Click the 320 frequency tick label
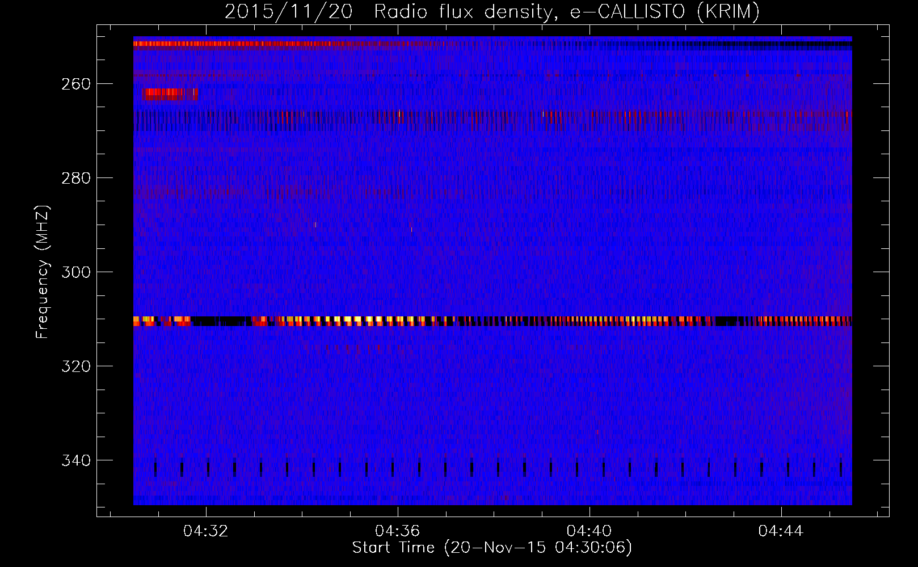The image size is (918, 567). pyautogui.click(x=75, y=366)
